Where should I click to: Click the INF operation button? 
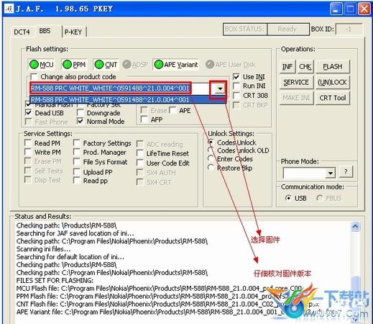tap(287, 66)
